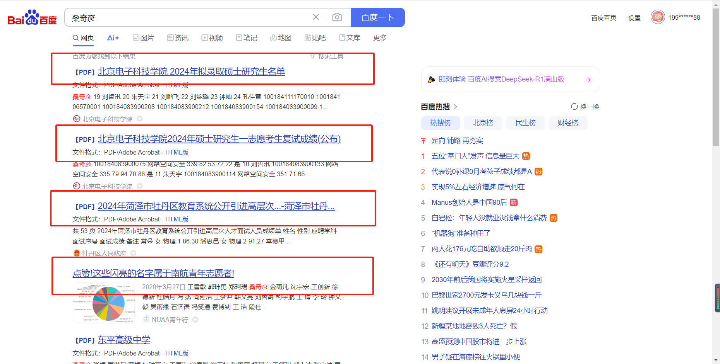Expand dropdown arrow beside NUAA青年行

195,320
